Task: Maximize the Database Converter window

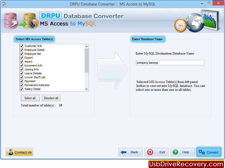Action: [x=209, y=3]
